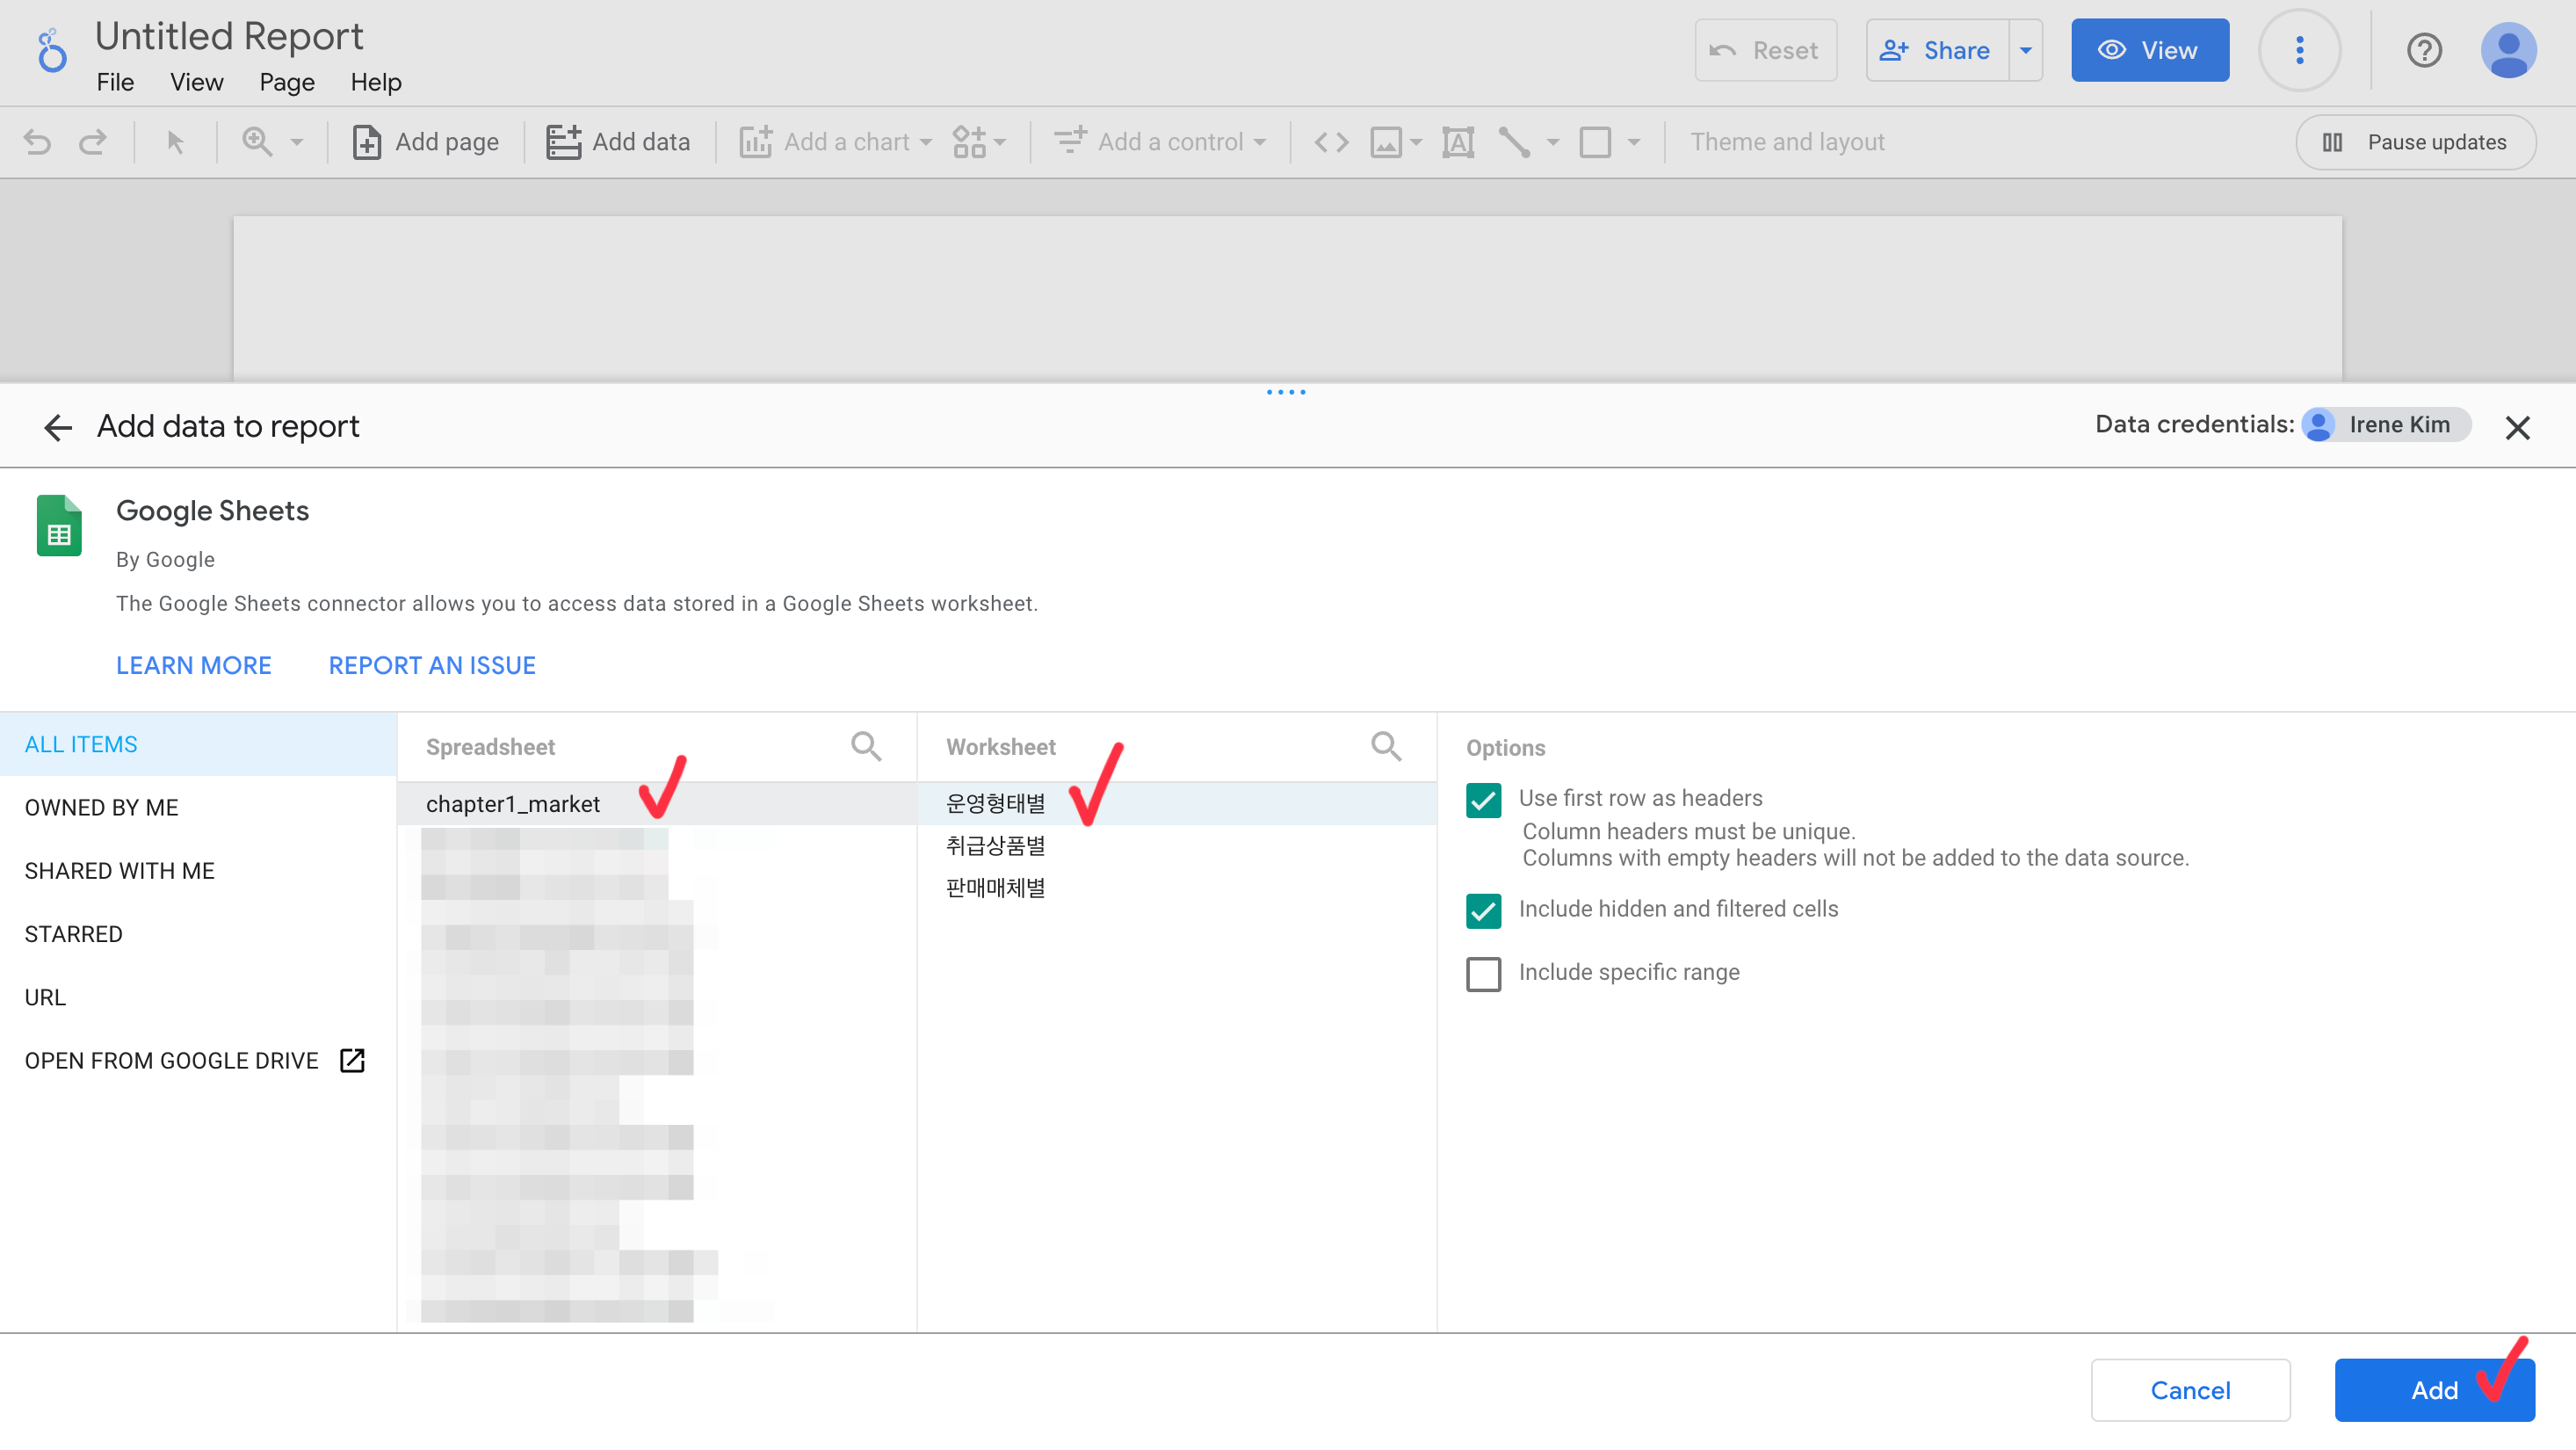Expand the shape tool dropdown arrow

click(x=1633, y=142)
